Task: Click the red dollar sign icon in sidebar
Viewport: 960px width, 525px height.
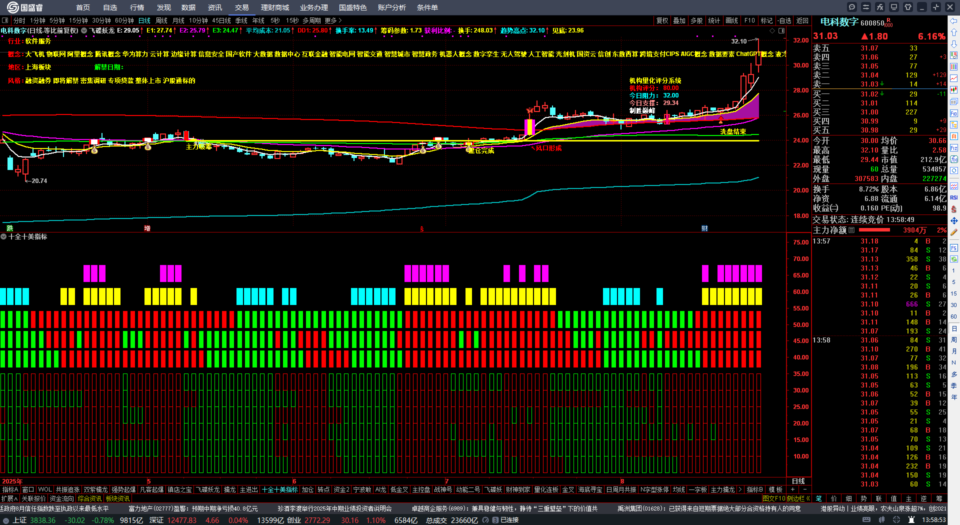Action: [954, 209]
